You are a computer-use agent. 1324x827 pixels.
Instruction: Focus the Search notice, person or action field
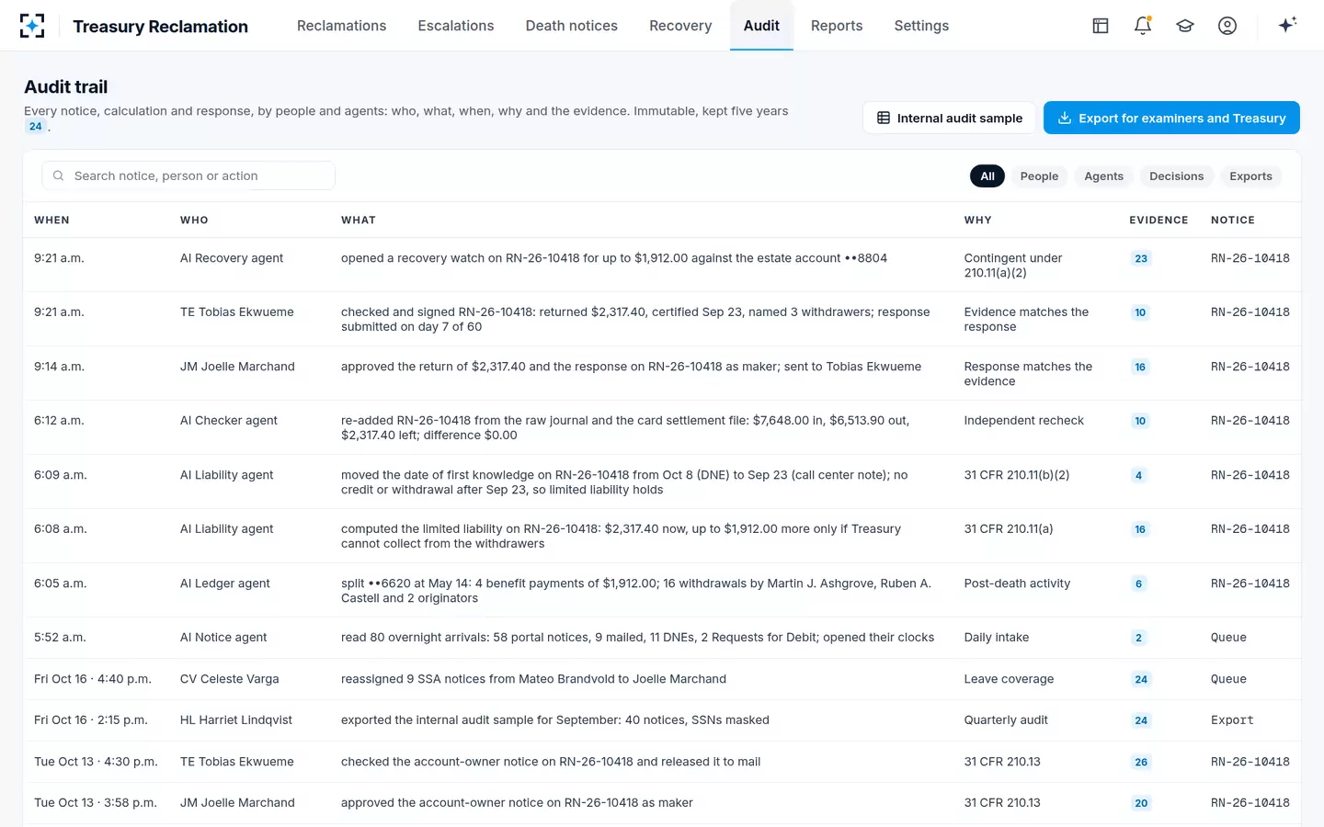(188, 176)
